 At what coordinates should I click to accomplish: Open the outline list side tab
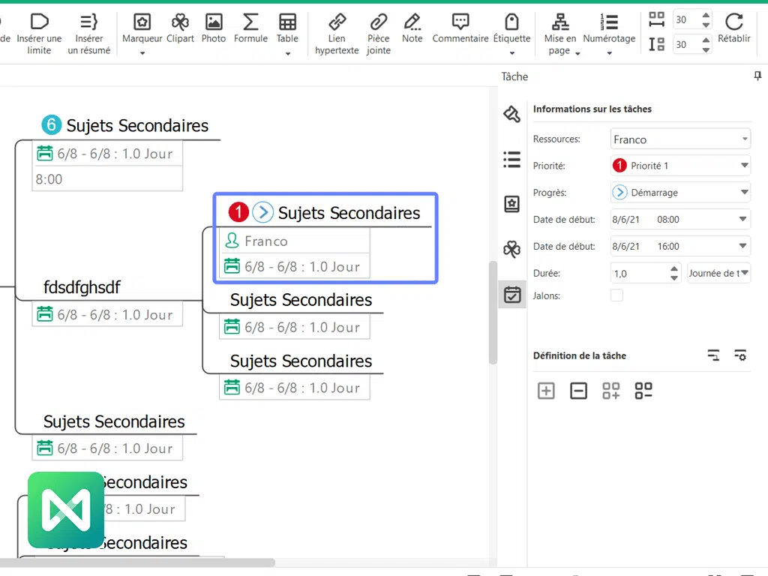click(x=511, y=159)
